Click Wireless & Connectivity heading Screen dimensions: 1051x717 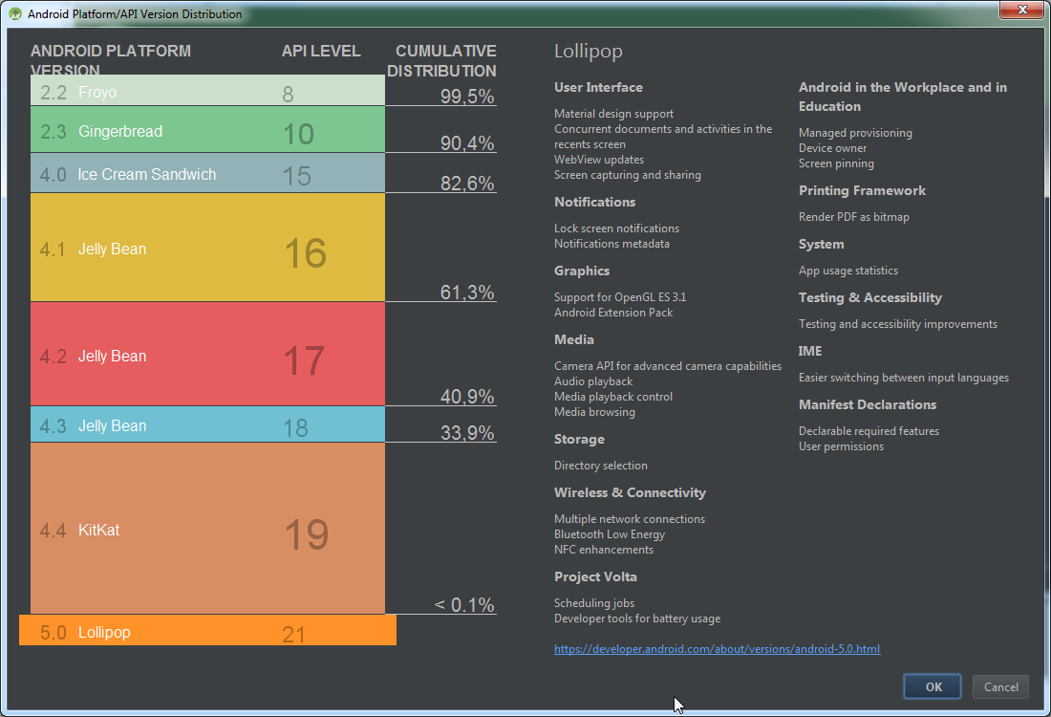[630, 493]
